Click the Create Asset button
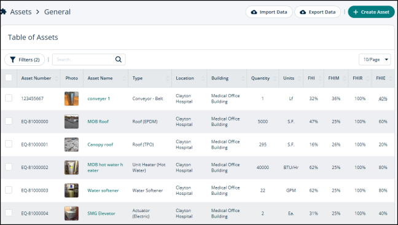This screenshot has width=398, height=225. click(371, 12)
